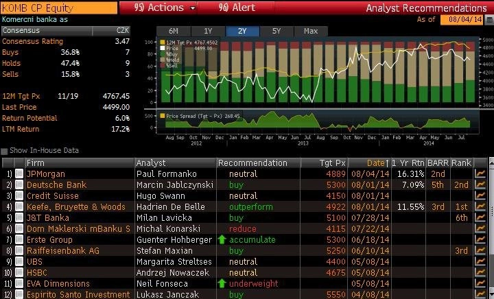The width and height of the screenshot is (494, 299).
Task: Show chart icon for Raiffeisenbank AG row
Action: point(480,251)
